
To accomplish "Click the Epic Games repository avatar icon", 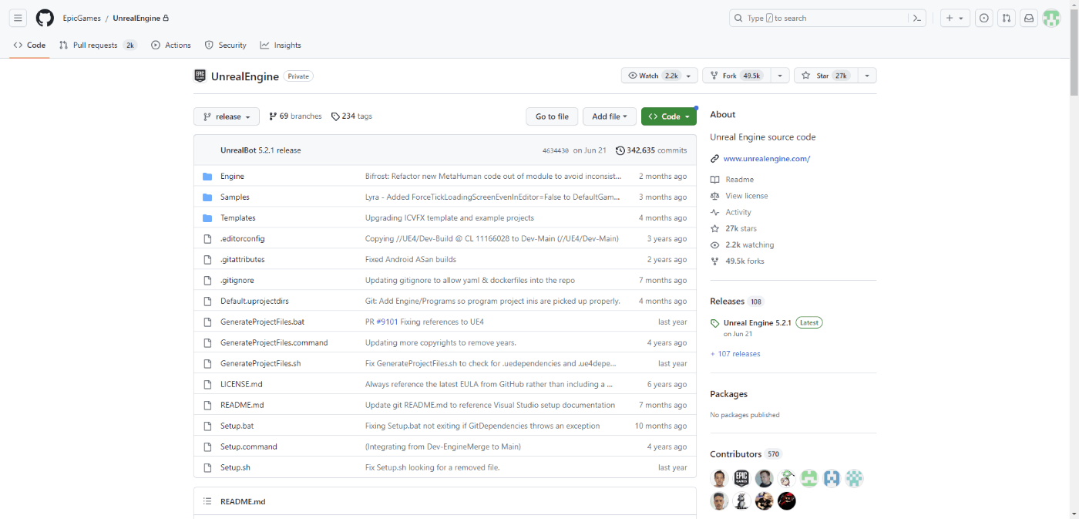I will click(x=200, y=76).
